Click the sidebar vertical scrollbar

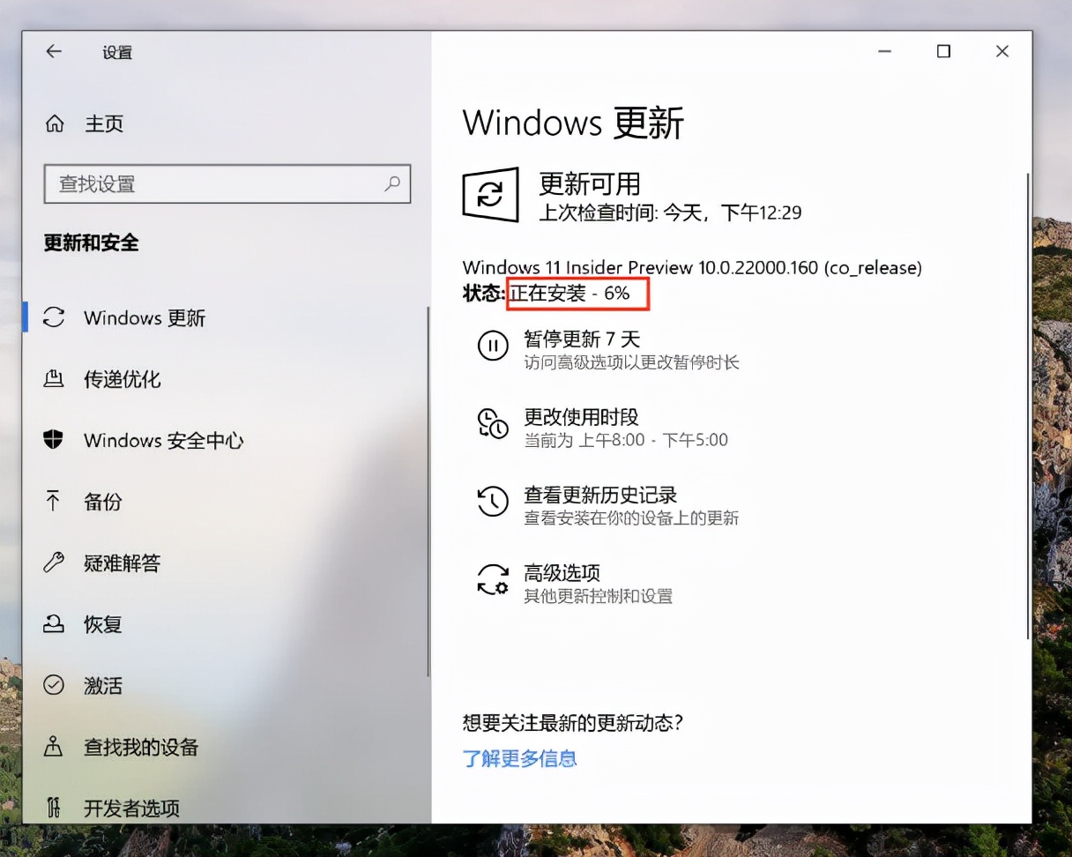(x=428, y=491)
